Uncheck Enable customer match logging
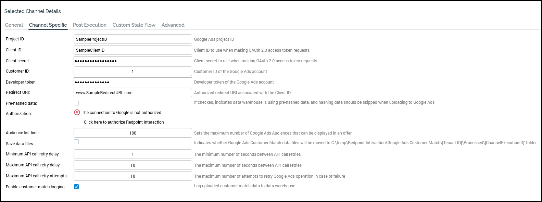Viewport: 542px width, 202px height. click(76, 187)
